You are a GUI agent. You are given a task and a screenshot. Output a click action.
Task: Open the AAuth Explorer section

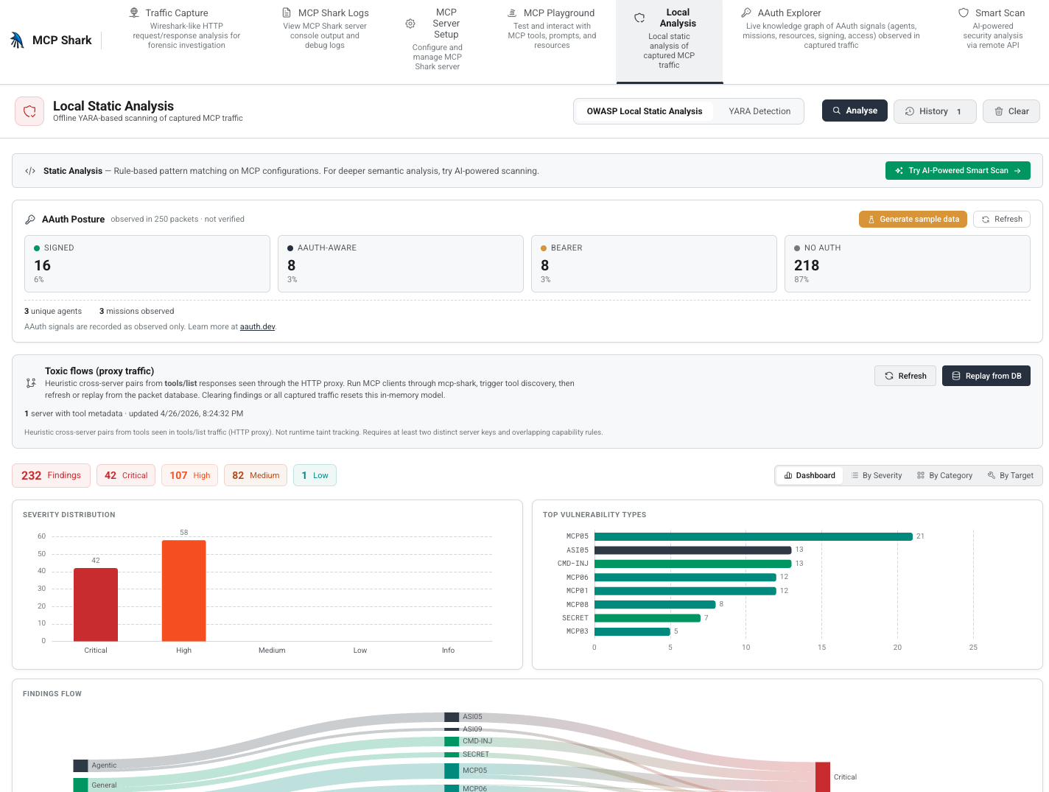831,29
